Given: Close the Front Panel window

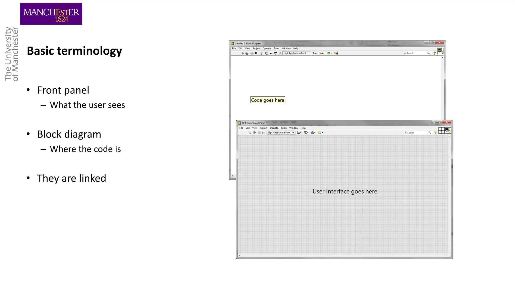Looking at the screenshot, I should coord(447,122).
